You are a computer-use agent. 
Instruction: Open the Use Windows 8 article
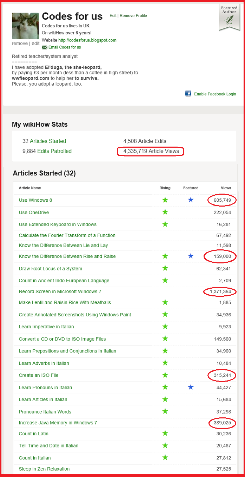click(35, 200)
